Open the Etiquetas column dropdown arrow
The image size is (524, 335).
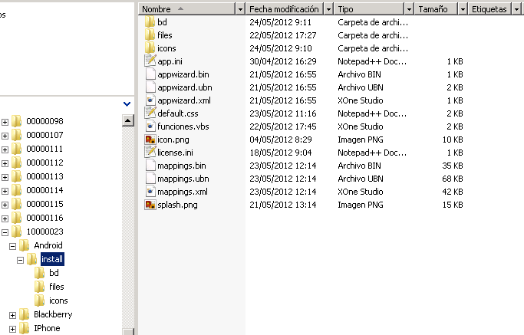[x=516, y=9]
